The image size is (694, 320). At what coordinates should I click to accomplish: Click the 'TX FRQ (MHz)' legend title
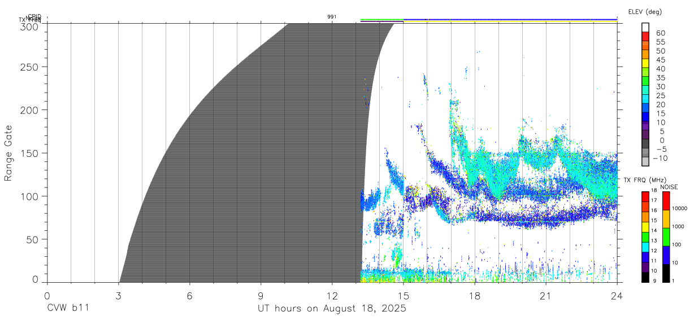click(644, 180)
